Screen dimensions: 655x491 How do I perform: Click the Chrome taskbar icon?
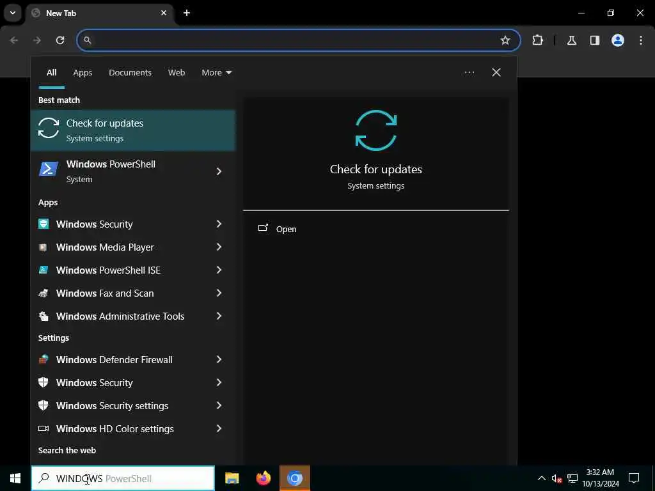294,478
